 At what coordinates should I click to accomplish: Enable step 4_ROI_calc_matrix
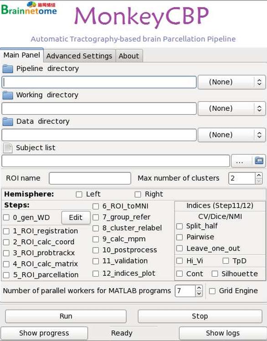[6, 264]
